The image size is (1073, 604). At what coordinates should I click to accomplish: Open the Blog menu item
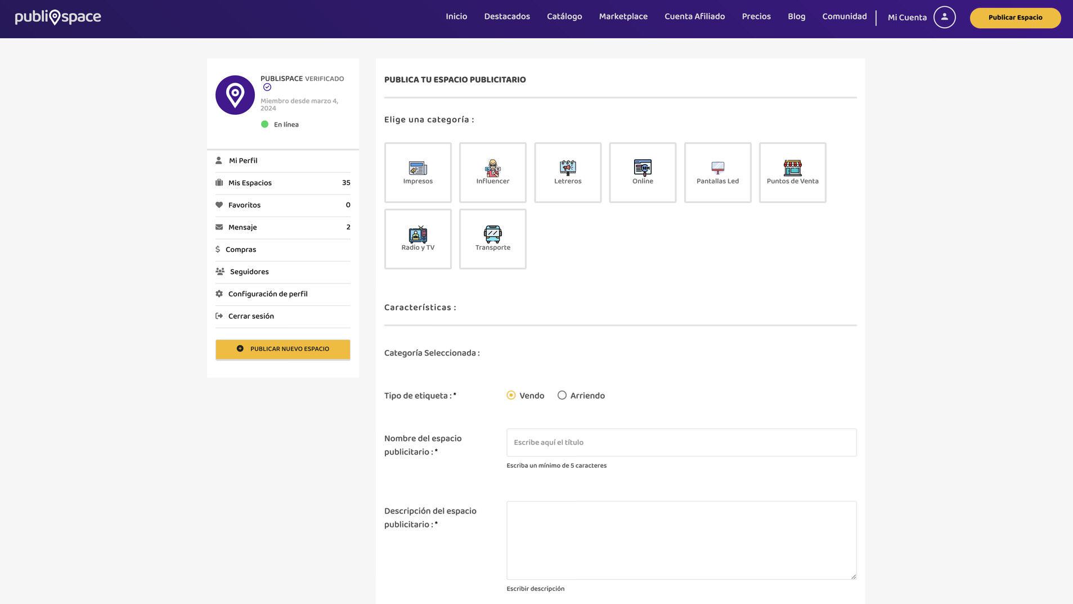[796, 16]
